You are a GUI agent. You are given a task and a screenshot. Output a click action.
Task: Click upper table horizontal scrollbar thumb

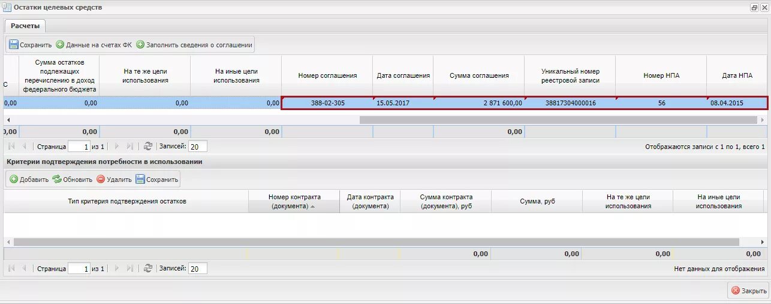[x=558, y=120]
